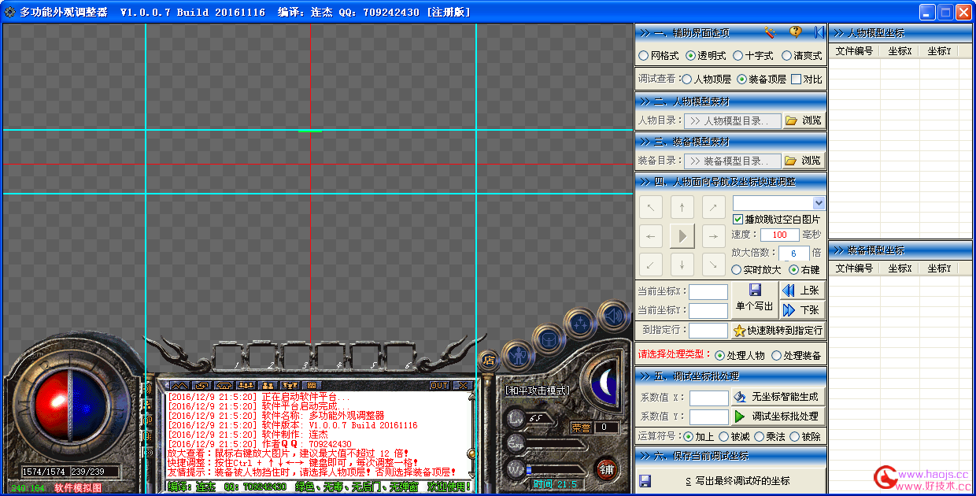Screen dimensions: 976x496
Task: Click the speaker sound orb icon
Action: point(615,317)
